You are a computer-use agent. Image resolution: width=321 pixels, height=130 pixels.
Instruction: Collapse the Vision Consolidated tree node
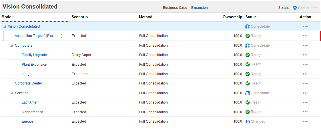[5, 26]
